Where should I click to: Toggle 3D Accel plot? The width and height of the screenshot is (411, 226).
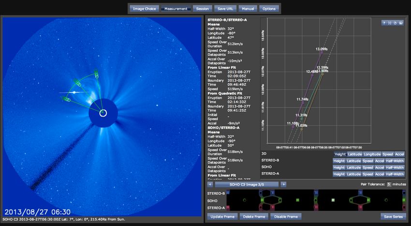tap(399, 154)
